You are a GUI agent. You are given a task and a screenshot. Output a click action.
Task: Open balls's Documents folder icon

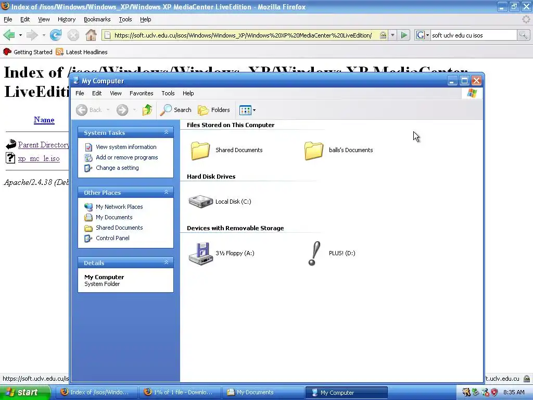[314, 151]
